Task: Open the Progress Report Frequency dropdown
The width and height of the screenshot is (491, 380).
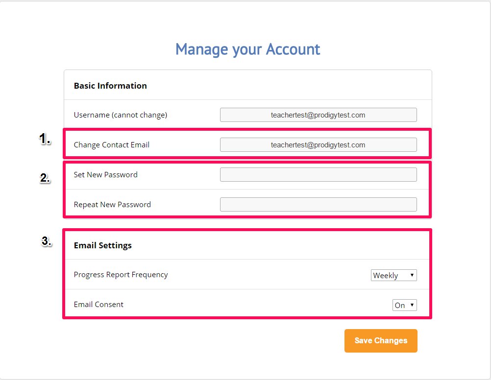Action: coord(393,275)
